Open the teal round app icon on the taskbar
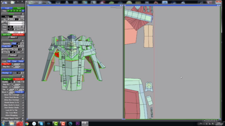Screen dimensions: 225x126 point(70,124)
